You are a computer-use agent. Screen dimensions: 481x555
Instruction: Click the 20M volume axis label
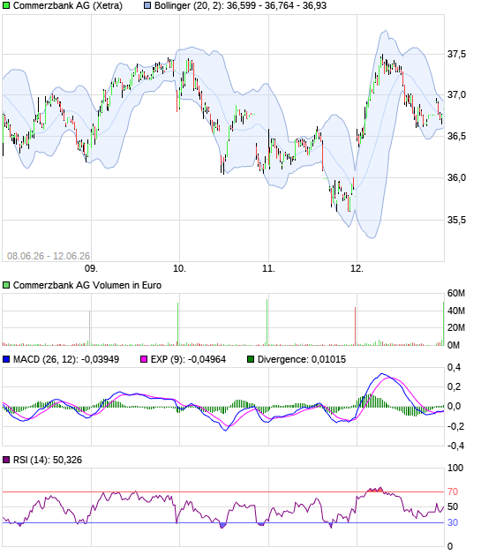coord(456,327)
